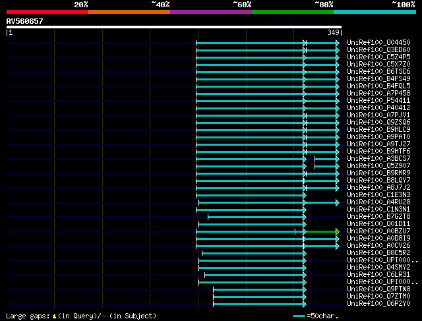Select the UniRef100_C5Z4P5 label
Viewport: 422px width, 321px height.
tap(378, 57)
